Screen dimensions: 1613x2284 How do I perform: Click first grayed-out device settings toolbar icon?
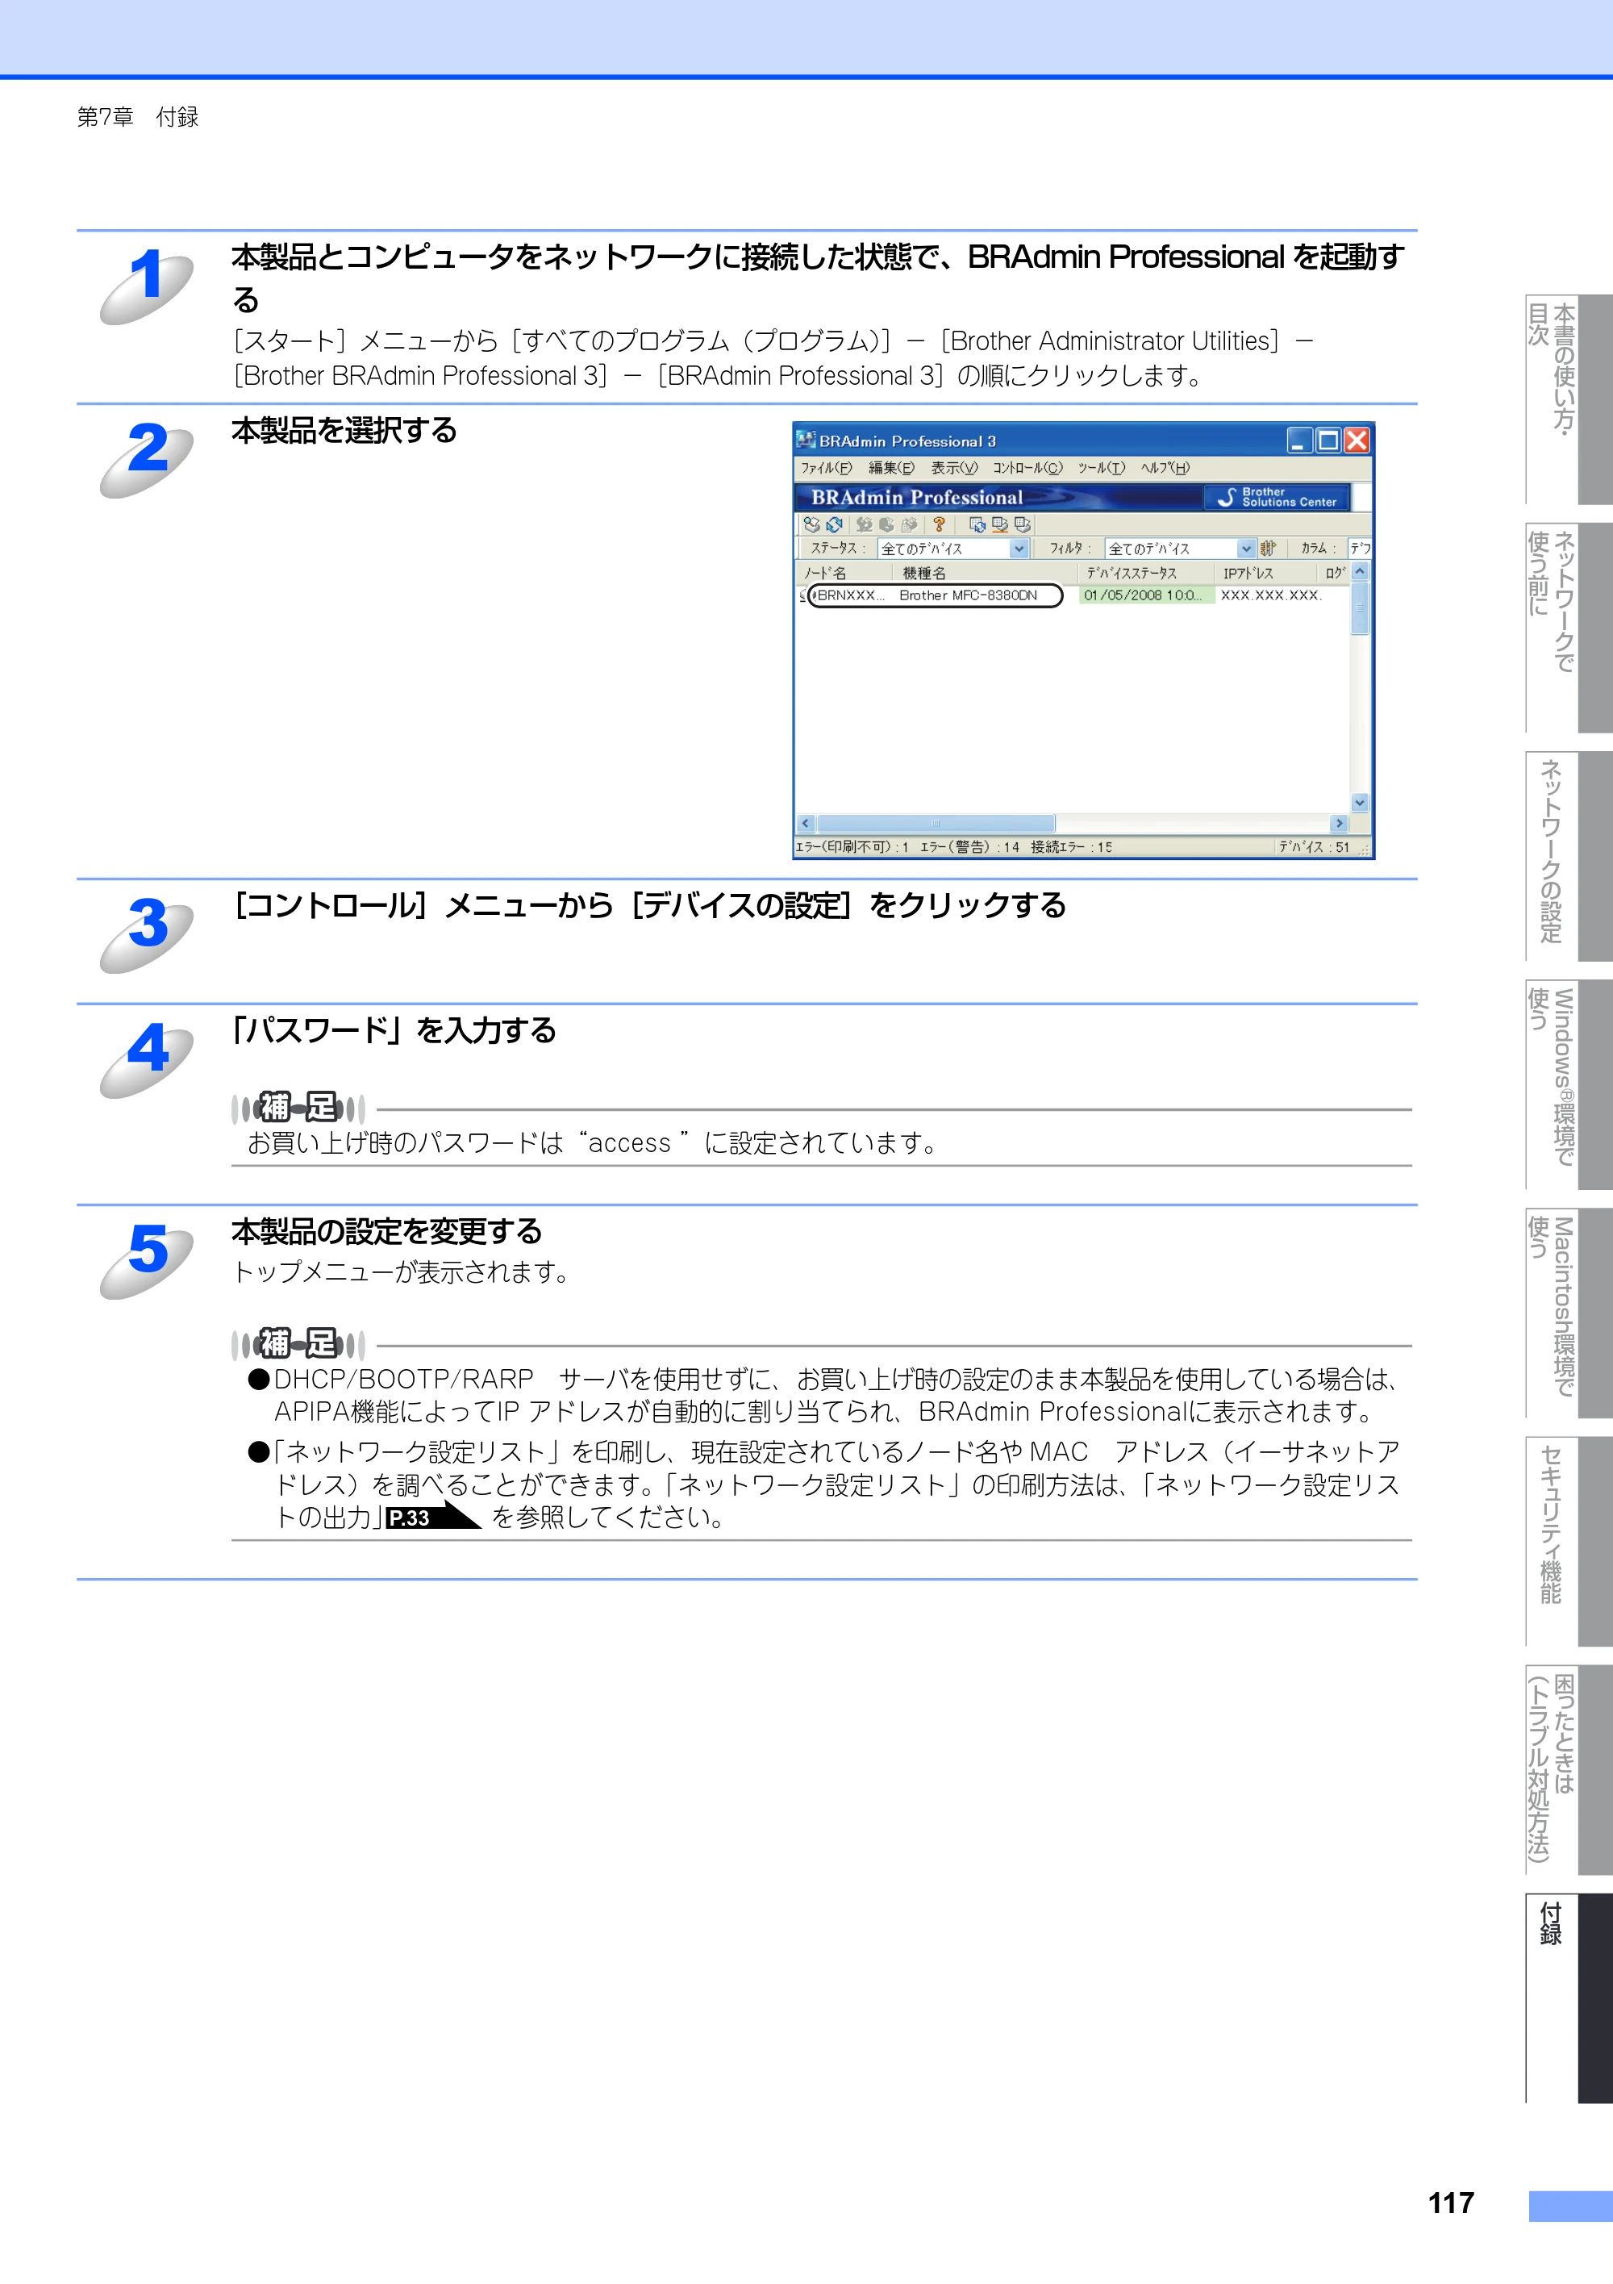(865, 524)
